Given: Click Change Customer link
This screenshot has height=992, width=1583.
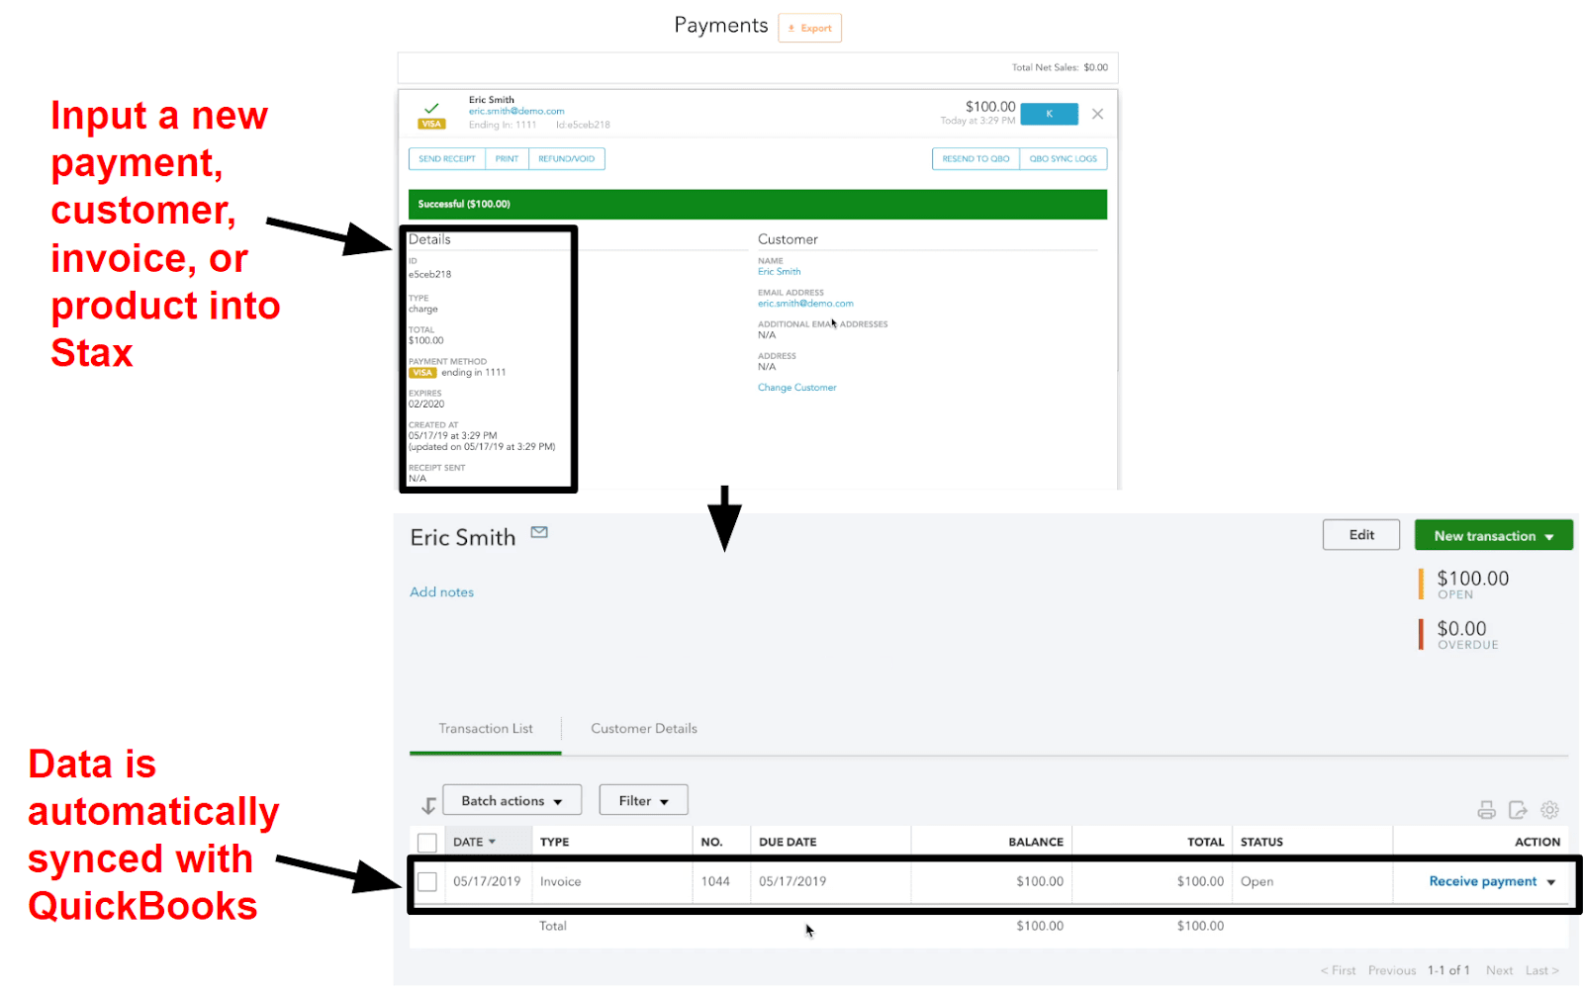Looking at the screenshot, I should click(797, 388).
